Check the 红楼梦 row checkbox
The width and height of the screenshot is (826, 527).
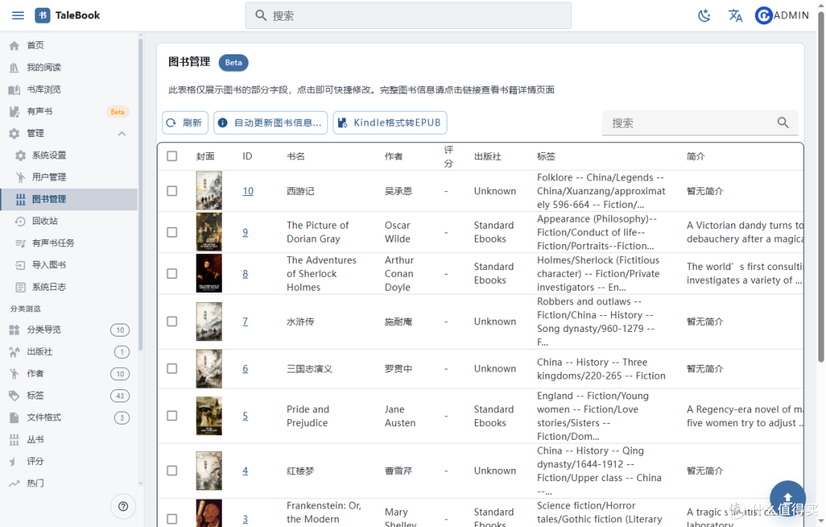tap(172, 470)
